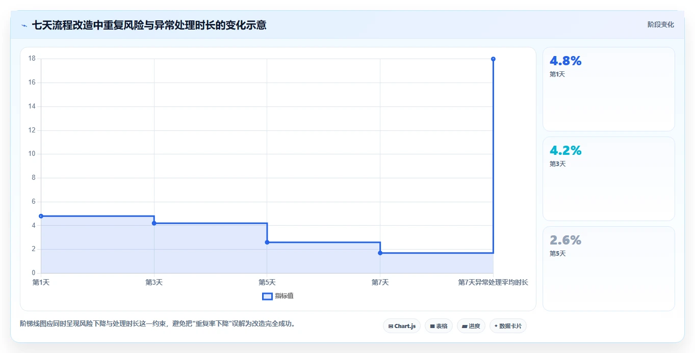Screen dimensions: 695x353
Task: Click the 指标值 legend color box
Action: [x=267, y=296]
